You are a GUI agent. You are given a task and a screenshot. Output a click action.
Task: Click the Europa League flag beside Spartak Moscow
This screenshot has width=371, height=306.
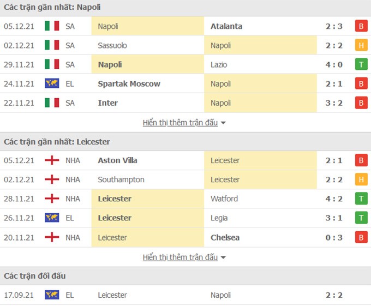click(x=52, y=83)
